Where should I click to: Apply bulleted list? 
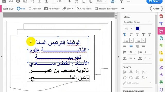click(x=126, y=40)
